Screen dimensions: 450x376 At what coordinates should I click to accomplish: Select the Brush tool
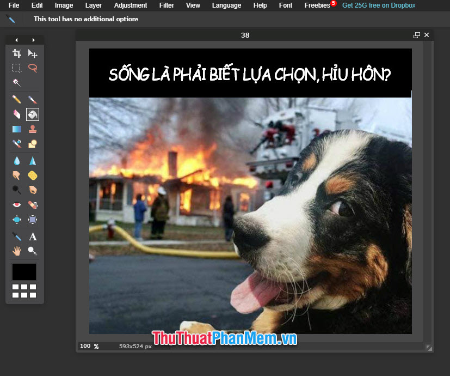tap(33, 100)
